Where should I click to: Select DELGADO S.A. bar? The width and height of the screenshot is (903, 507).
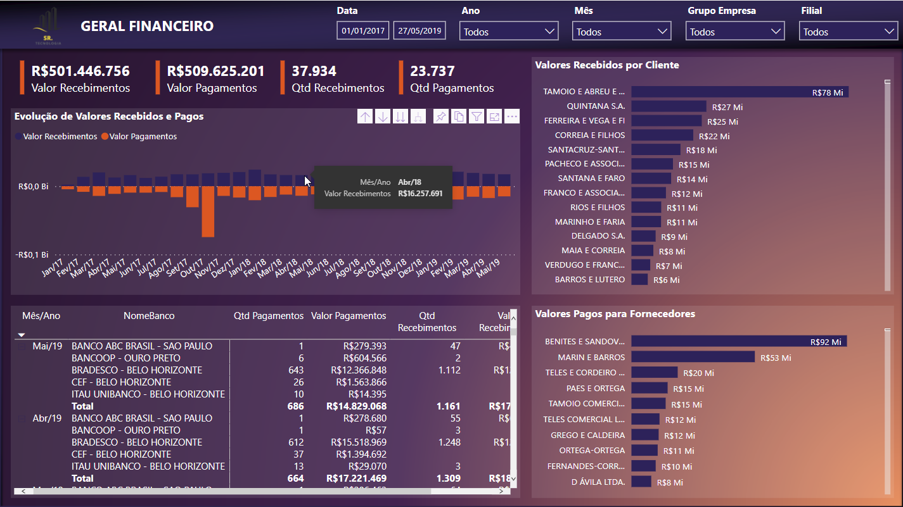coord(643,235)
